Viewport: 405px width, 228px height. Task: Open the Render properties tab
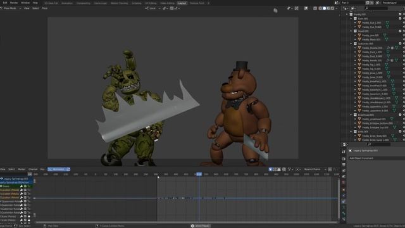pyautogui.click(x=344, y=159)
